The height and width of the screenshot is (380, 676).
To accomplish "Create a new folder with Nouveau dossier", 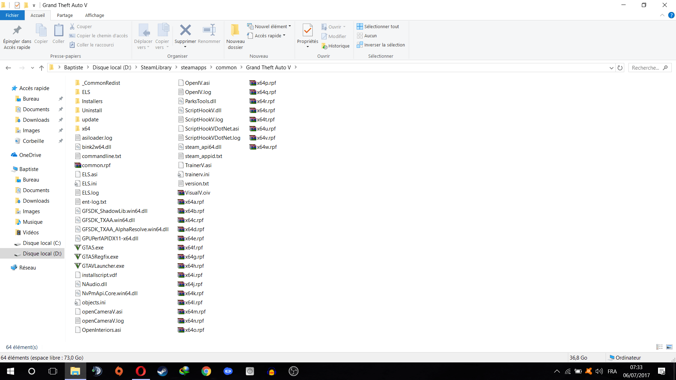I will click(235, 37).
